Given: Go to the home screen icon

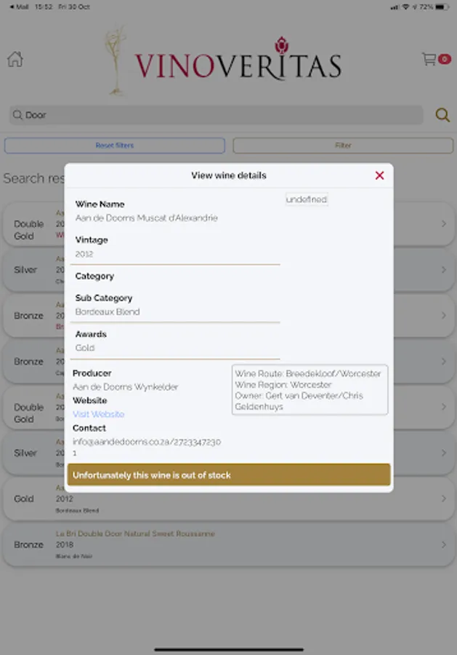Looking at the screenshot, I should (15, 60).
